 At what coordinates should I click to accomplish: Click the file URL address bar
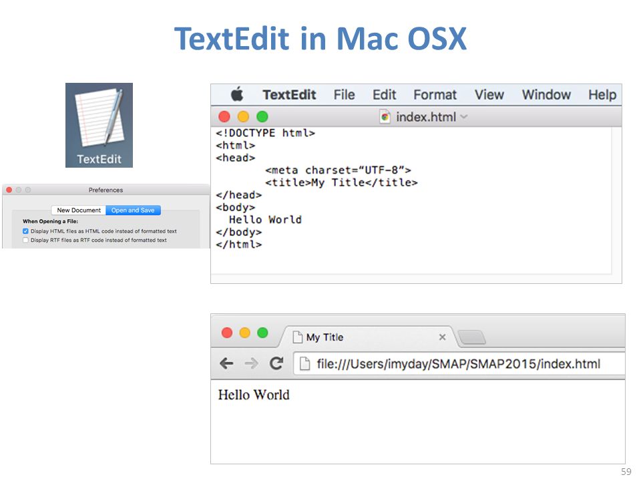(459, 363)
